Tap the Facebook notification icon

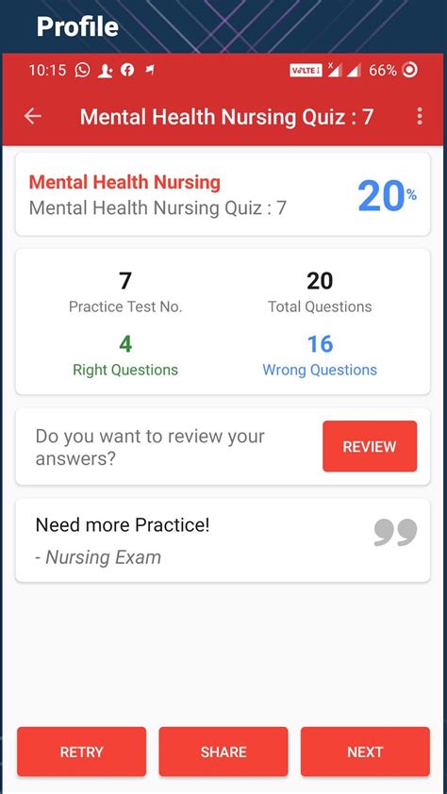tap(127, 70)
